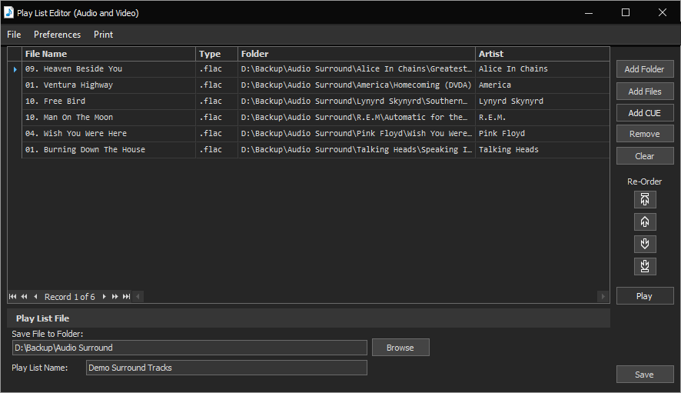Image resolution: width=681 pixels, height=393 pixels.
Task: Move selected track to bottom of list
Action: pyautogui.click(x=645, y=267)
